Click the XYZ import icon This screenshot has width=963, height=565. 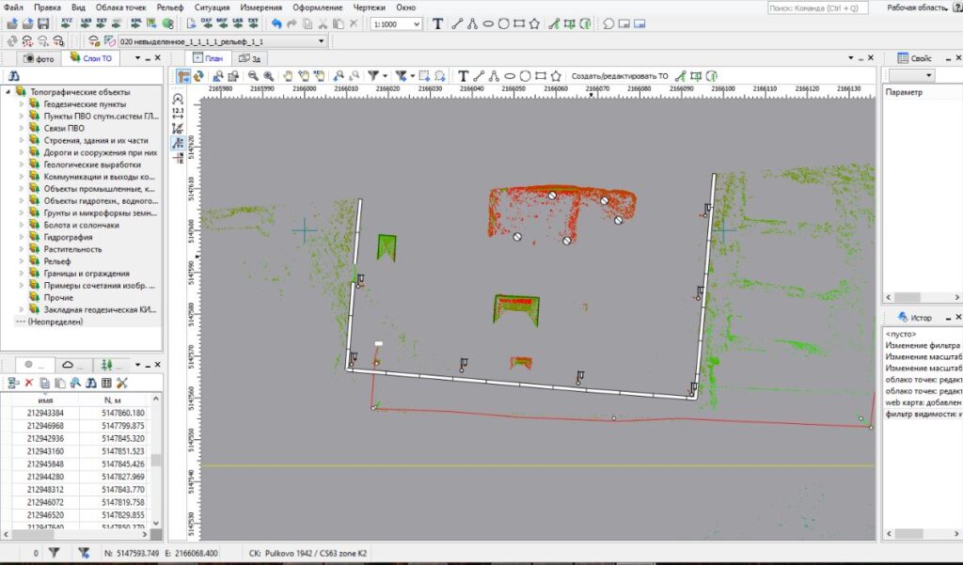click(x=67, y=24)
